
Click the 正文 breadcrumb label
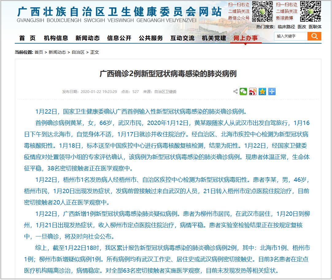(x=95, y=52)
